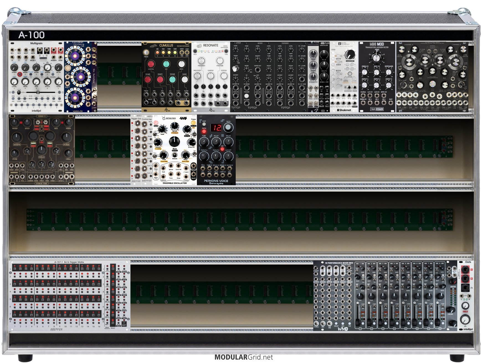Adjust the STRUCTURE knob on Resonate
Screen dimensions: 488x363
coord(220,60)
